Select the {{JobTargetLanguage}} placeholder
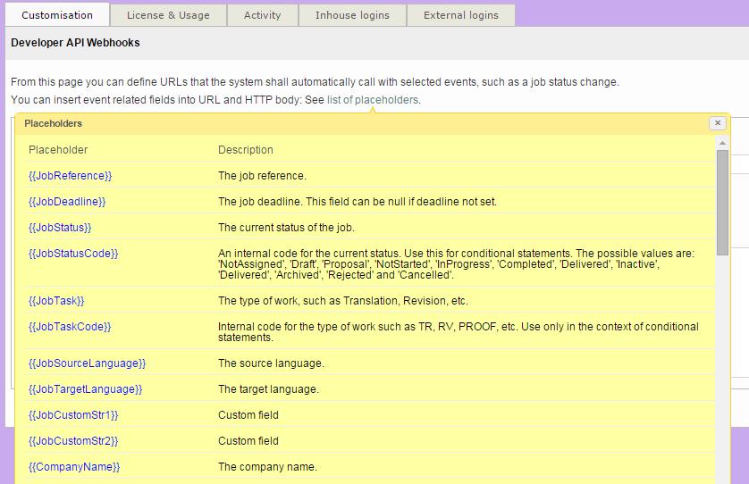Screen dimensions: 749x484 coord(85,389)
